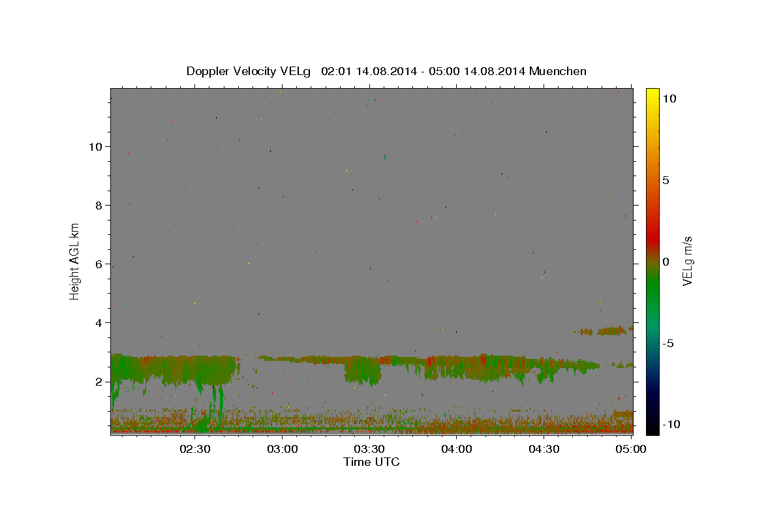Click the colorbar value 5 label
The height and width of the screenshot is (522, 783).
pos(665,180)
